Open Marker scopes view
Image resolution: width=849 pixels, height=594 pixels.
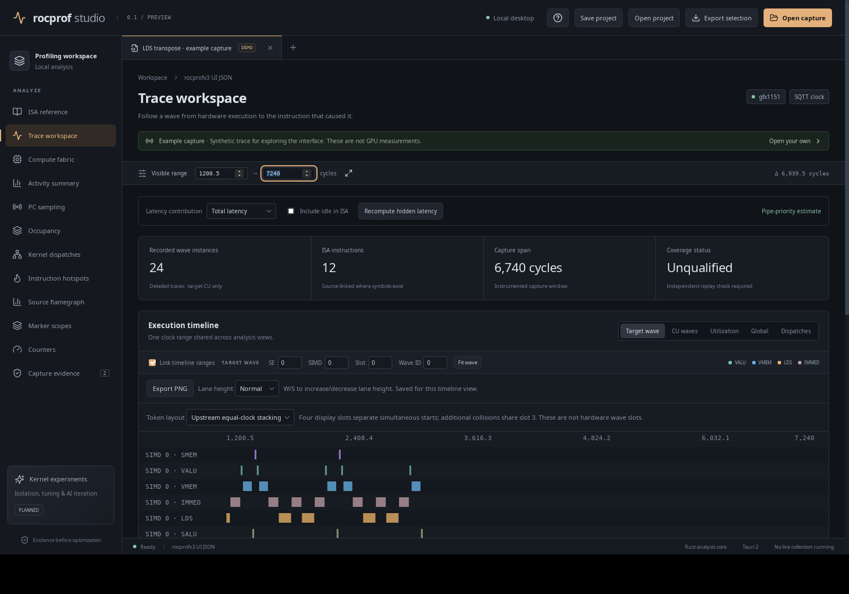[x=61, y=326]
